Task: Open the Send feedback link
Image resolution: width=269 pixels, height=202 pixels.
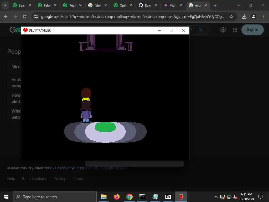Action: tap(34, 179)
